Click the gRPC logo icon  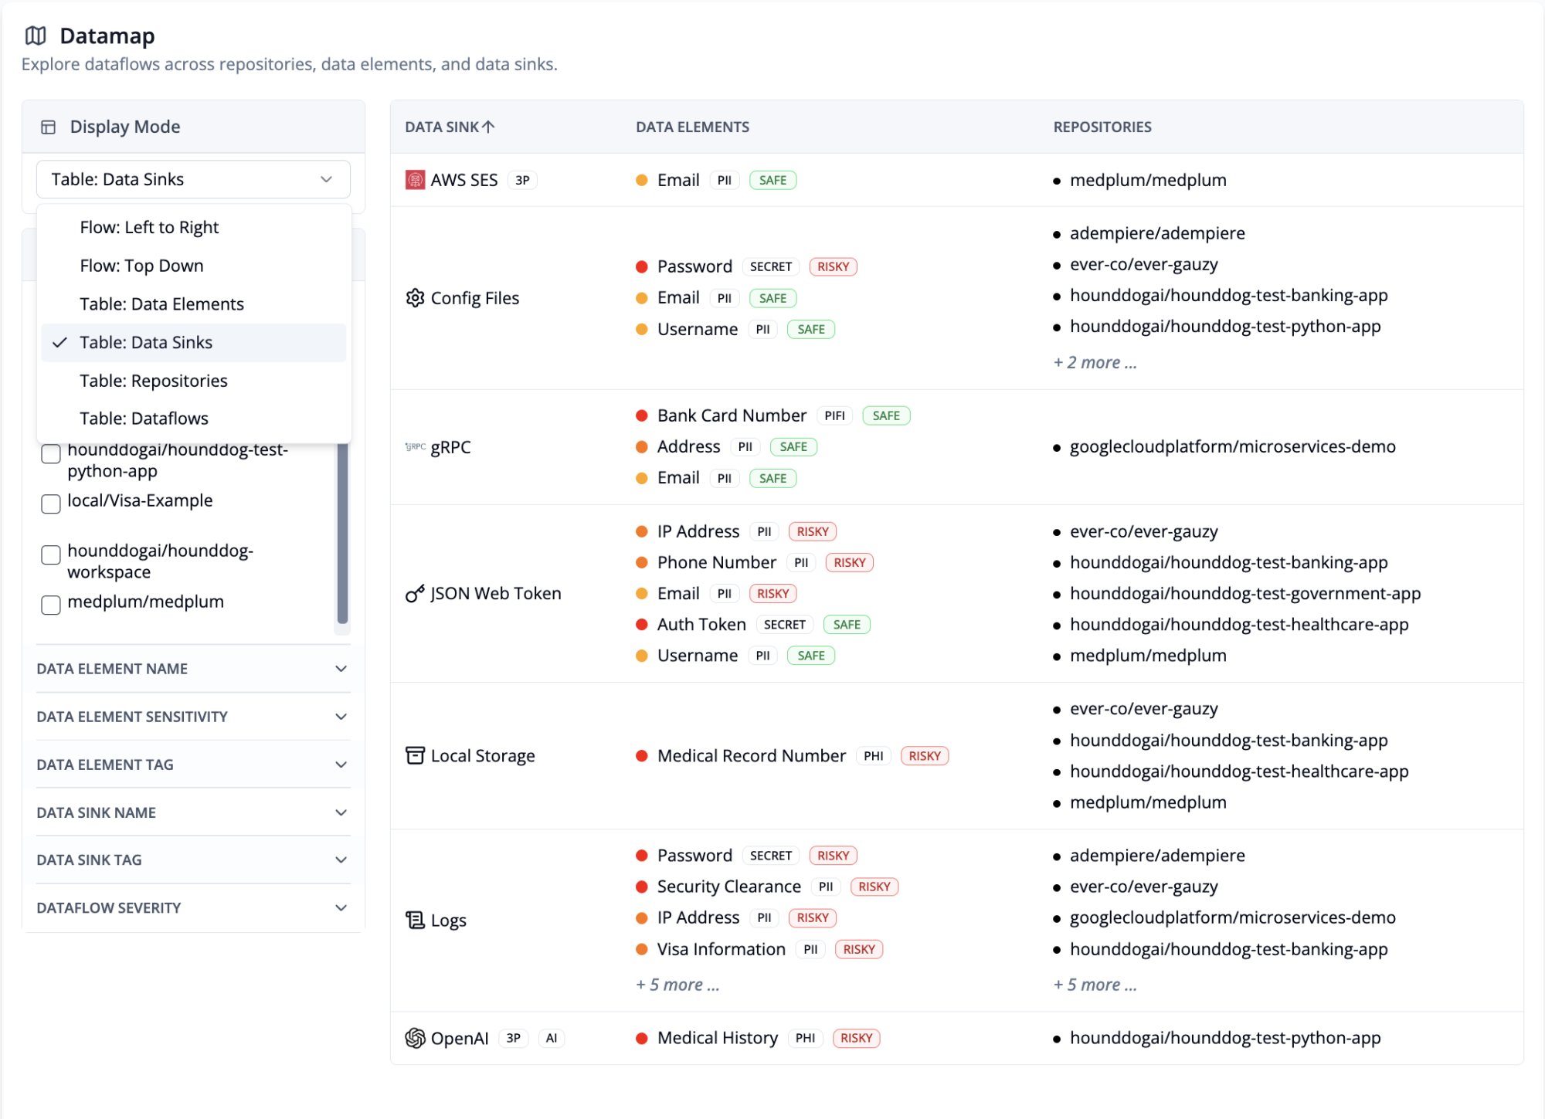(415, 447)
